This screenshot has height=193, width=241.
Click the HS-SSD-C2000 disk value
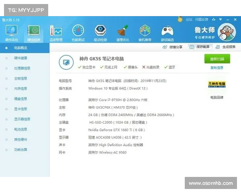pyautogui.click(x=118, y=123)
